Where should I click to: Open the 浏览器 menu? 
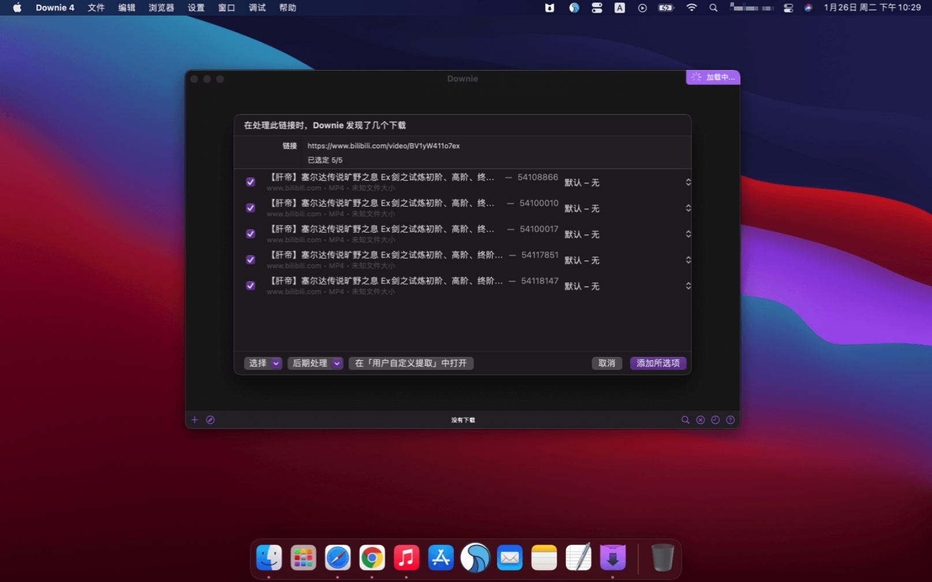coord(161,8)
